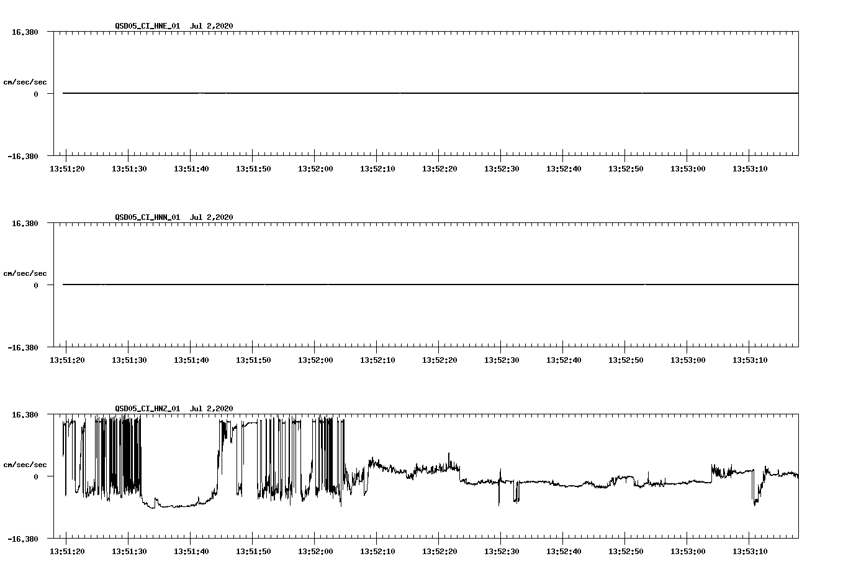The image size is (843, 574).
Task: Click the 13:52:00 time label under HNZ plot
Action: pyautogui.click(x=315, y=552)
